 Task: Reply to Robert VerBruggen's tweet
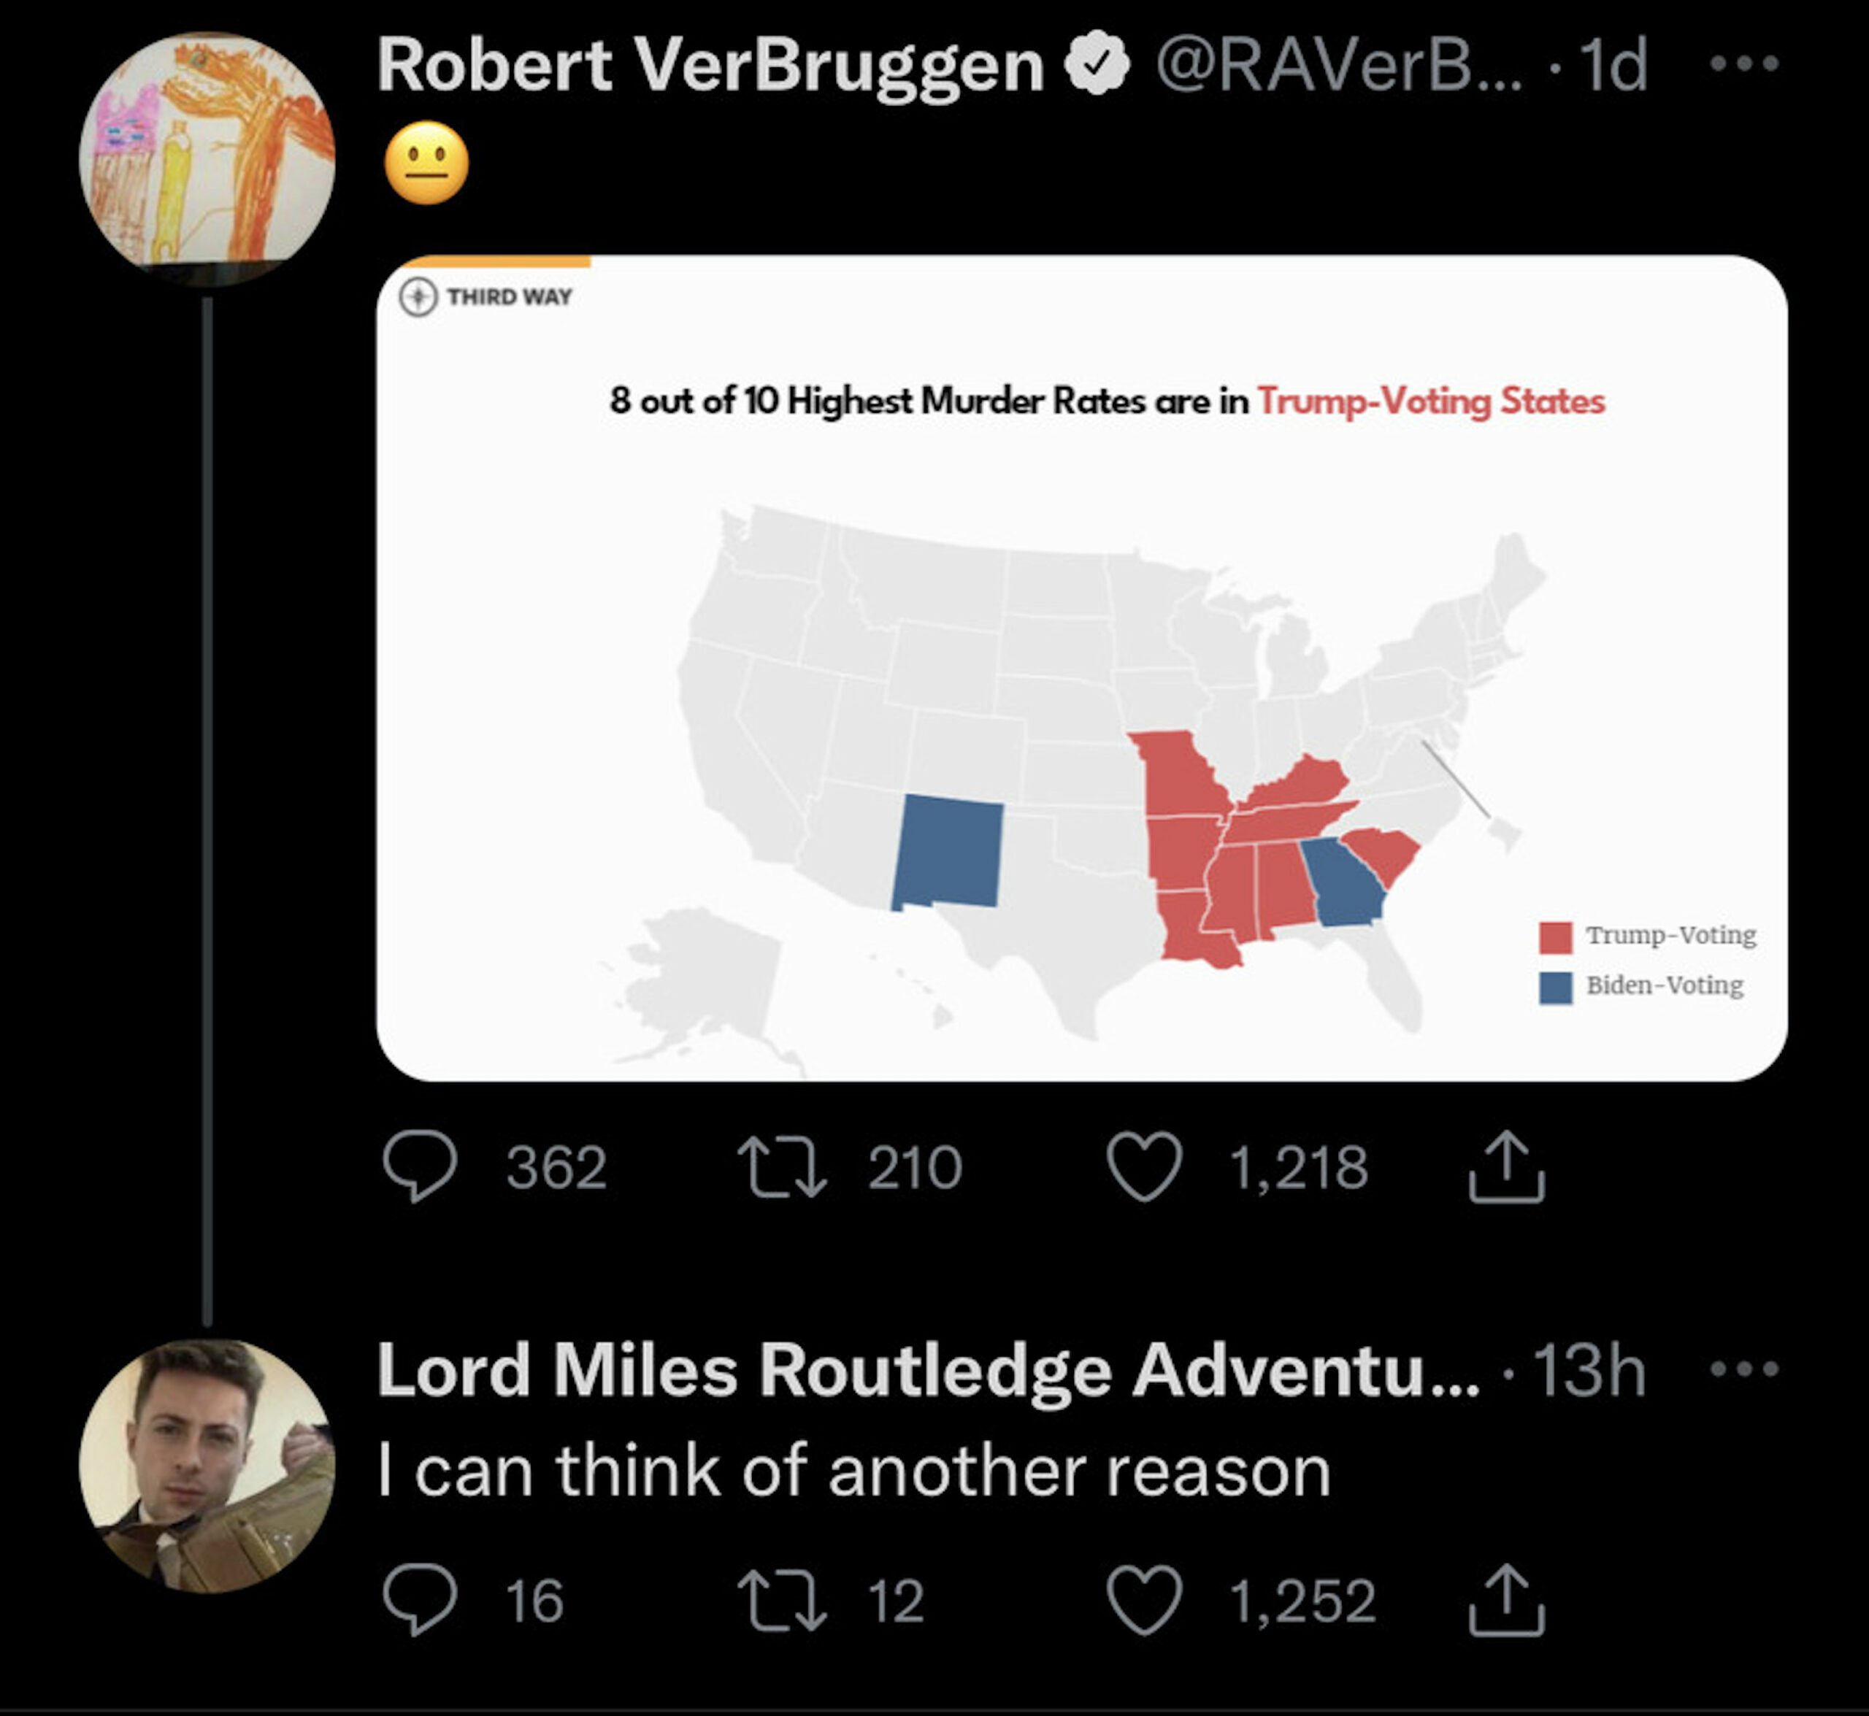click(x=420, y=1166)
